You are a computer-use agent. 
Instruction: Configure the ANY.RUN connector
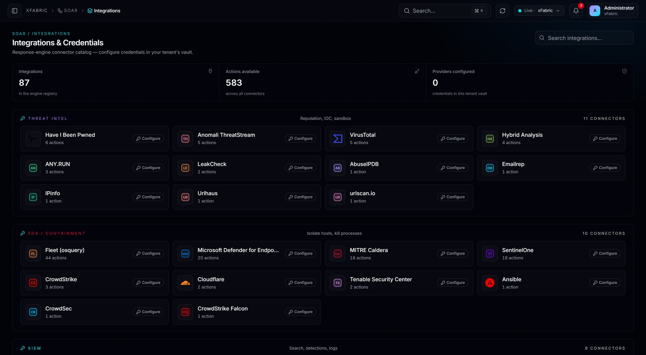148,168
